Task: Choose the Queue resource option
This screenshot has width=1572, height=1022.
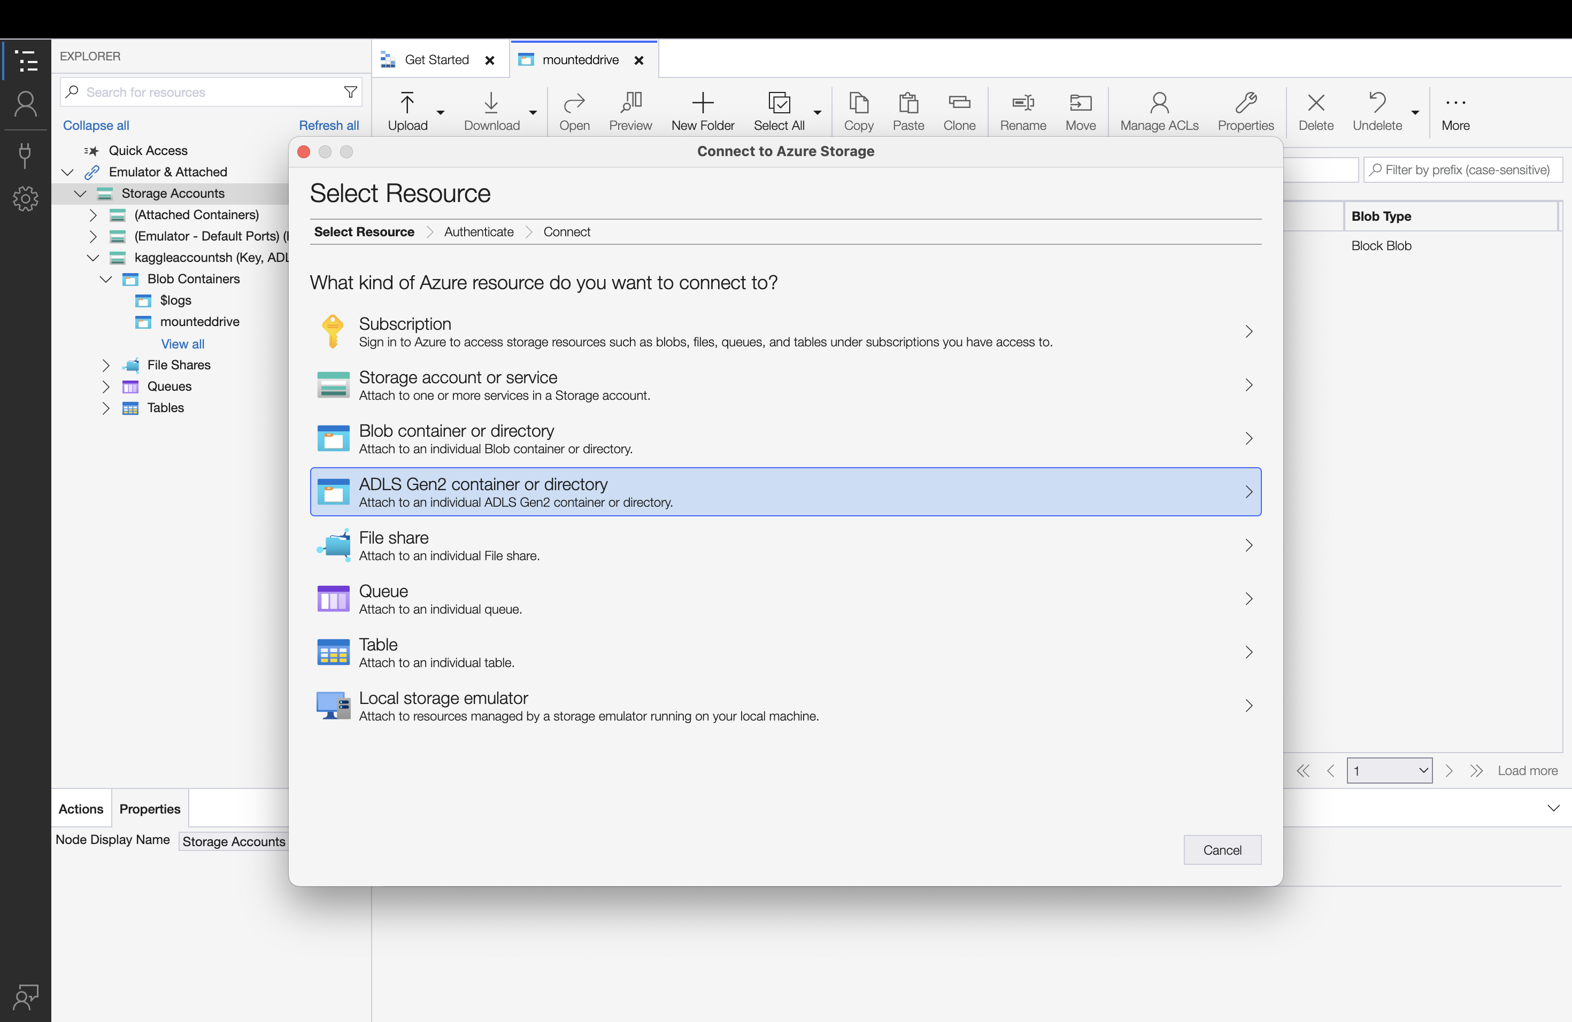Action: pyautogui.click(x=785, y=599)
